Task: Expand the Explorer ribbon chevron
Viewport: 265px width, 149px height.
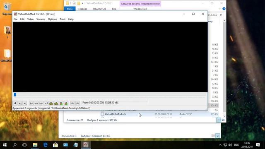Action: pos(219,9)
